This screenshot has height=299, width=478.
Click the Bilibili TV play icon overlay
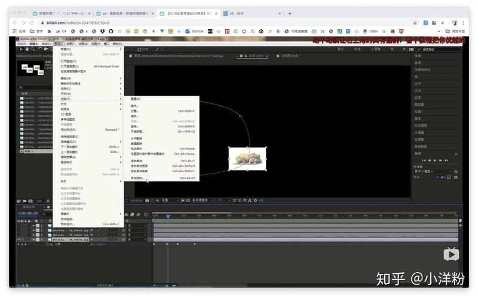[x=451, y=254]
